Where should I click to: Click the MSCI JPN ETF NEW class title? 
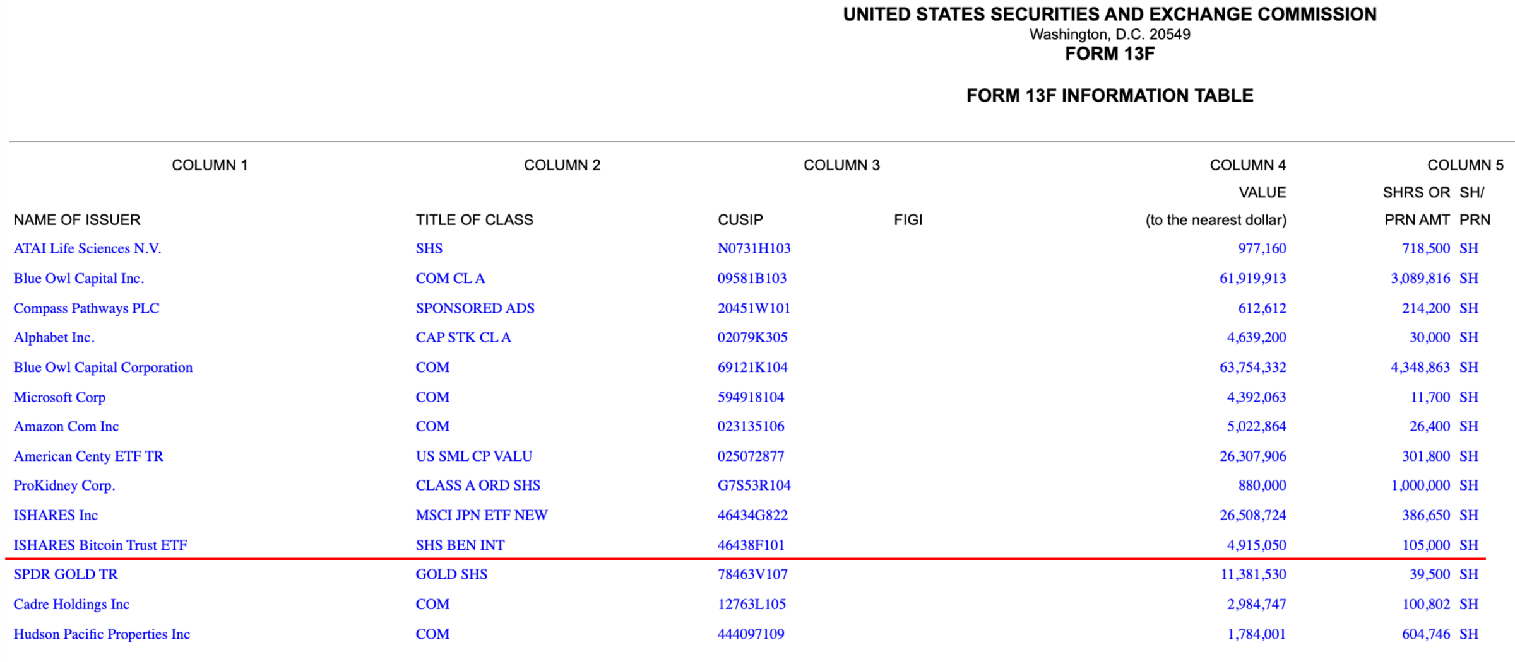481,515
